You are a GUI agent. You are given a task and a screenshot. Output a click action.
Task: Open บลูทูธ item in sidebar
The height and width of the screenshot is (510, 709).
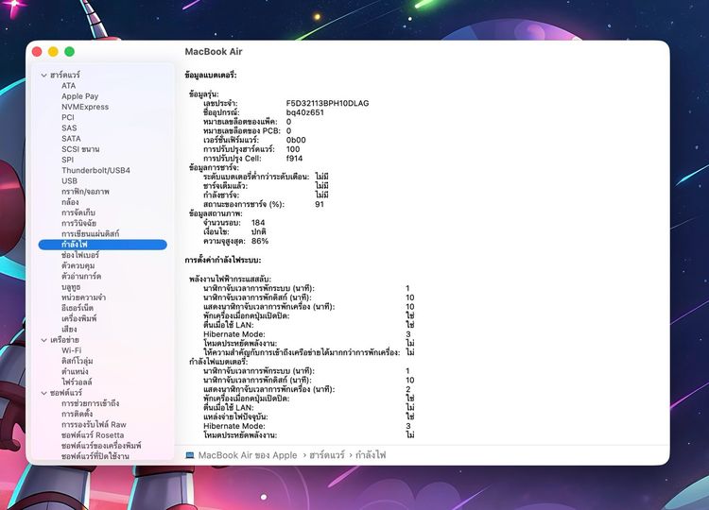tap(71, 287)
